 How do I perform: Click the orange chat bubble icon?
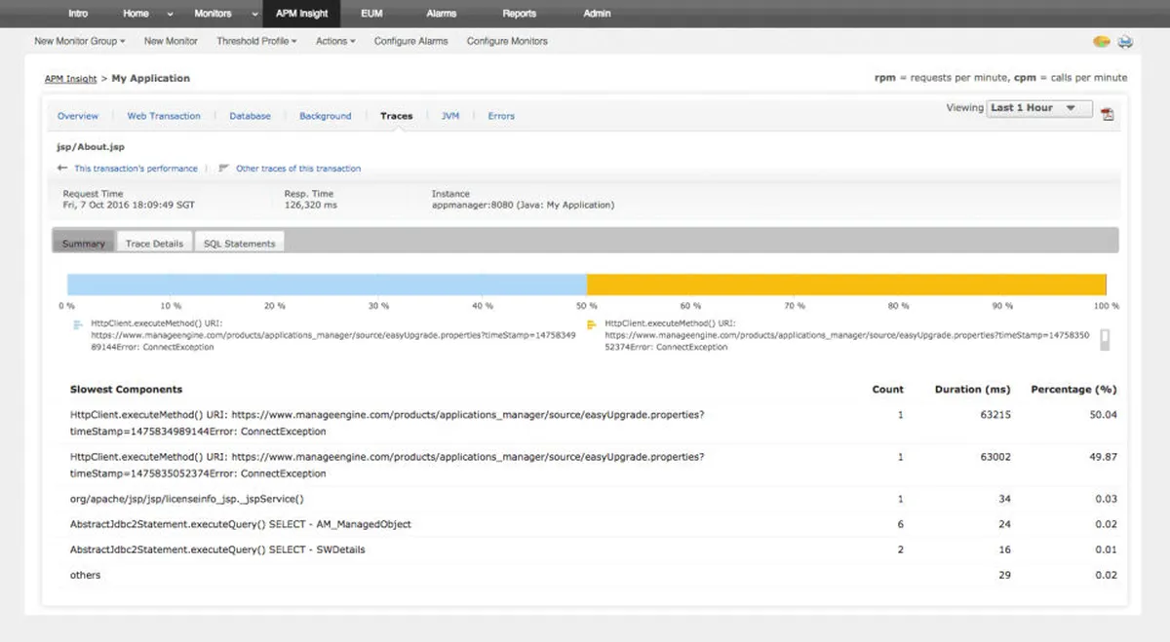(x=1102, y=42)
